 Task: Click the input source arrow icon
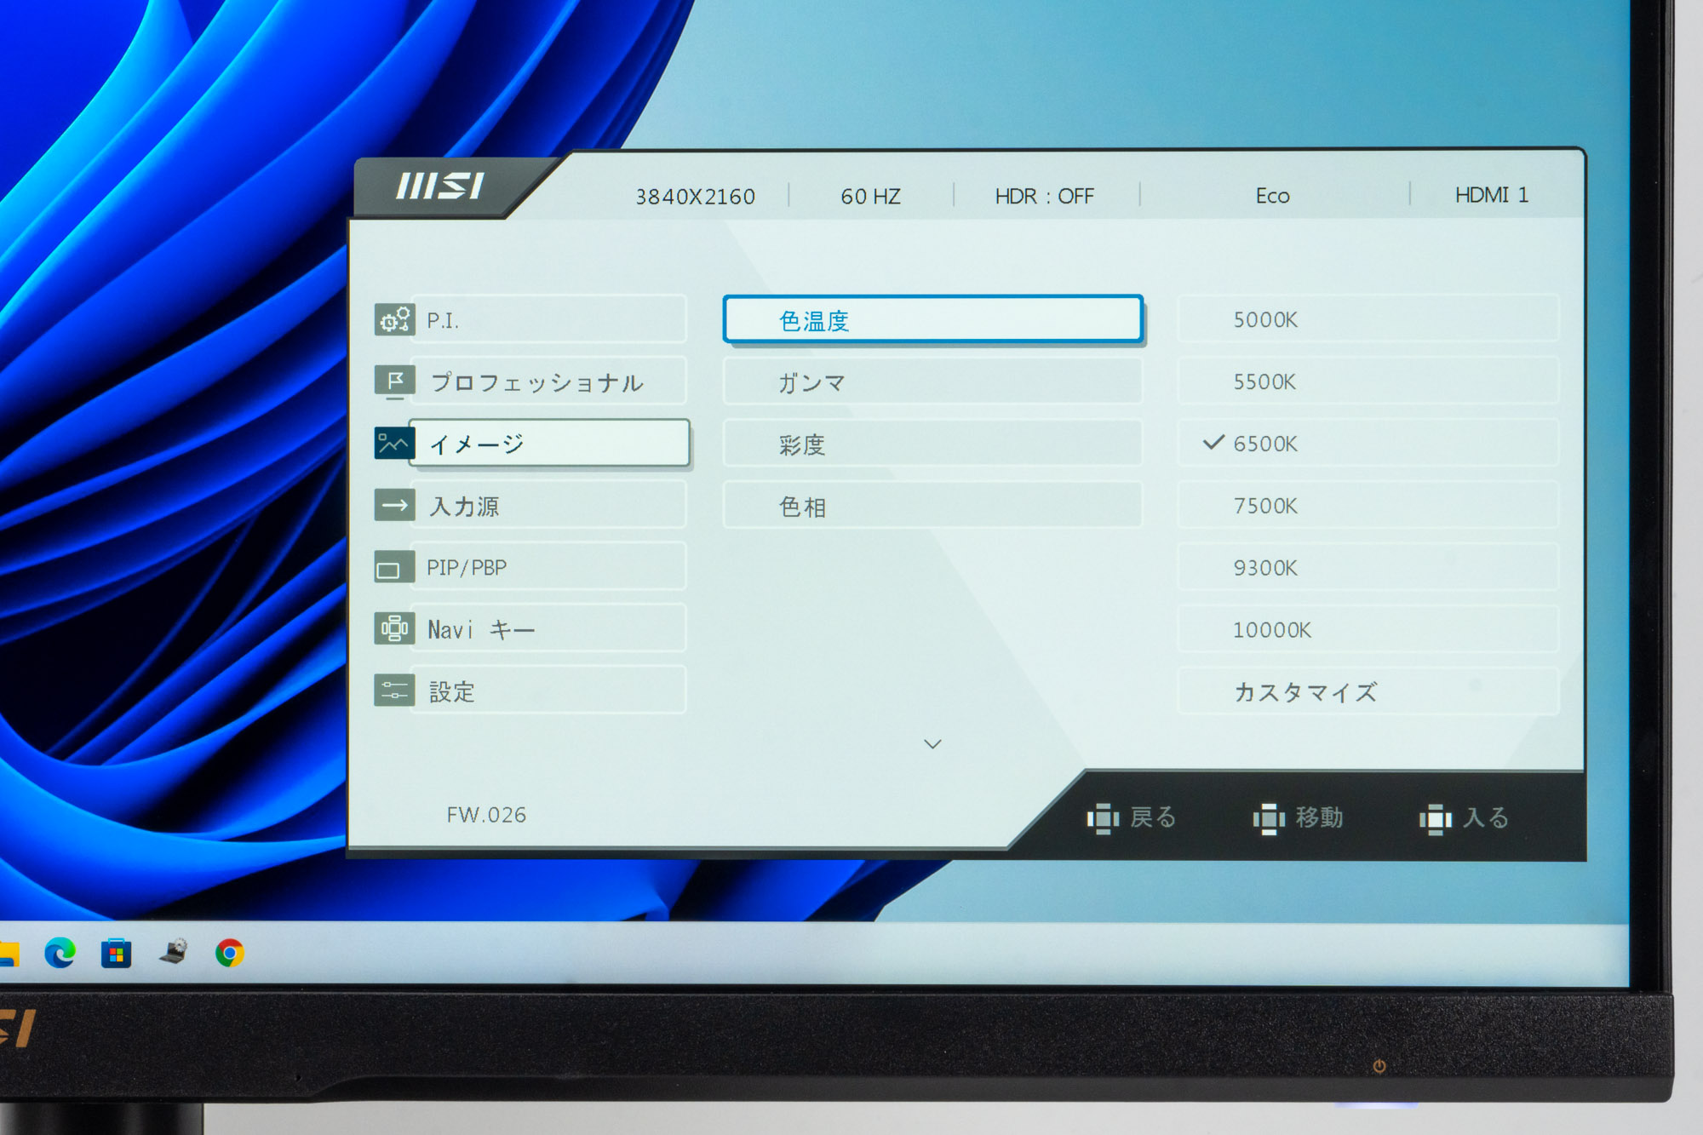(394, 505)
